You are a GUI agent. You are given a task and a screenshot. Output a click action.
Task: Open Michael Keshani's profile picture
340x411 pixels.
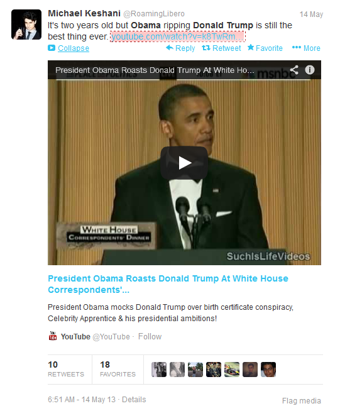pos(26,25)
